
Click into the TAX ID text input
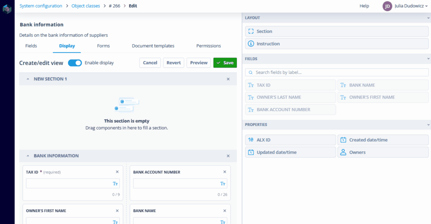click(73, 184)
